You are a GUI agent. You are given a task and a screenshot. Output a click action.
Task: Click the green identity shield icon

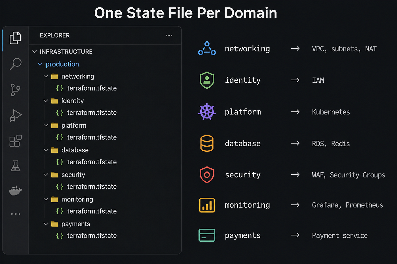[207, 80]
